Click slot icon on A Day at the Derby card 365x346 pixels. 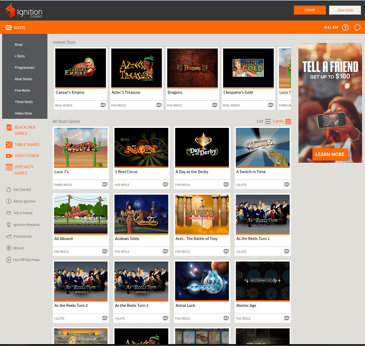tap(226, 185)
